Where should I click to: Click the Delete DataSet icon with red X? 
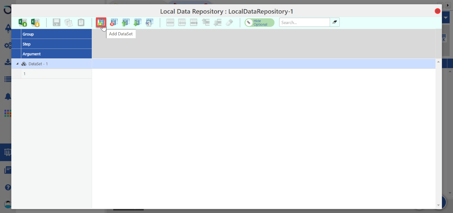coord(114,22)
